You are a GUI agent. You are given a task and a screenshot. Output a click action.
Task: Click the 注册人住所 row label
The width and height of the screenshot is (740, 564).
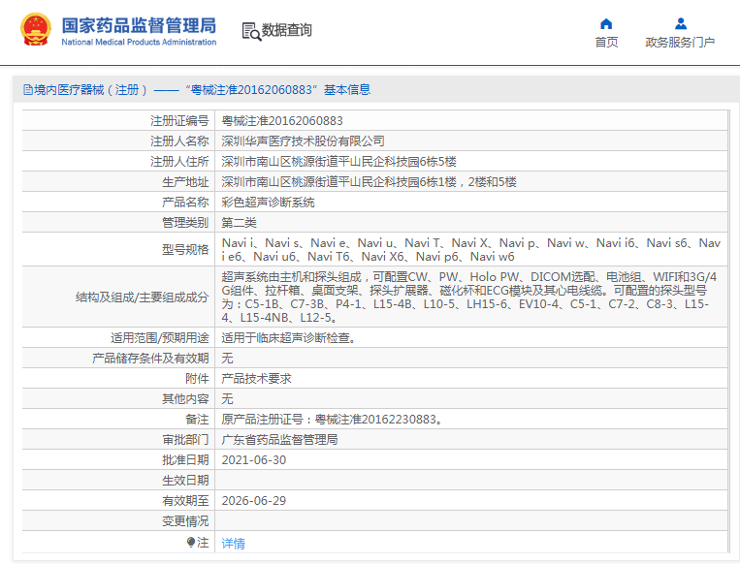tap(179, 162)
